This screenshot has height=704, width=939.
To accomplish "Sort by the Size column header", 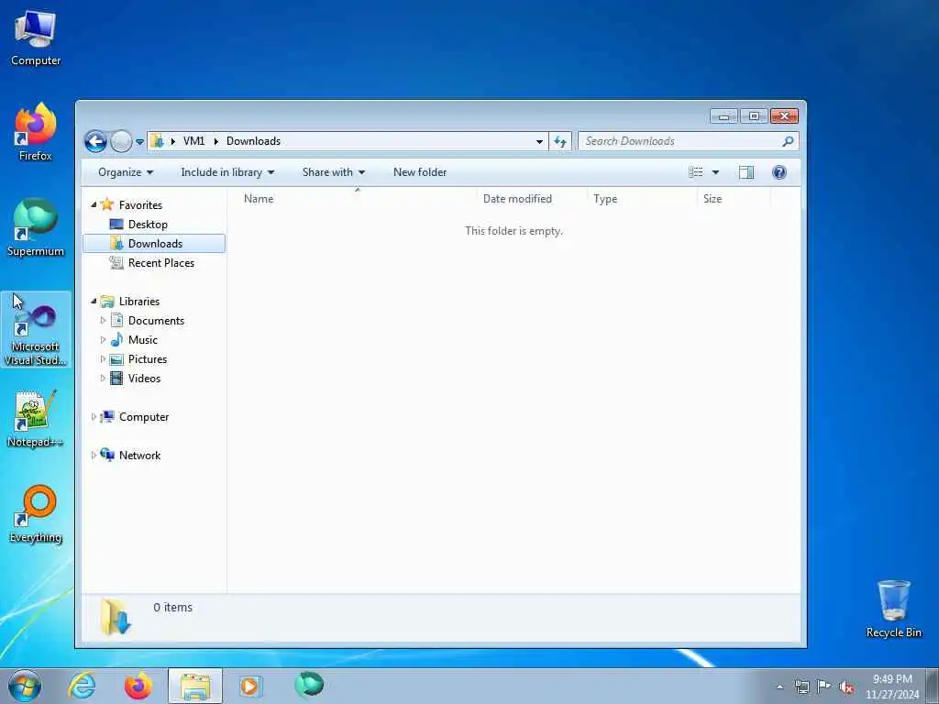I will [734, 199].
